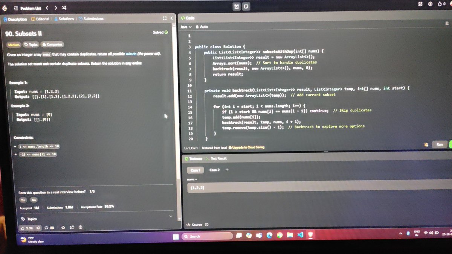Open the Brave browser taskbar icon
This screenshot has width=452, height=254.
coord(311,234)
